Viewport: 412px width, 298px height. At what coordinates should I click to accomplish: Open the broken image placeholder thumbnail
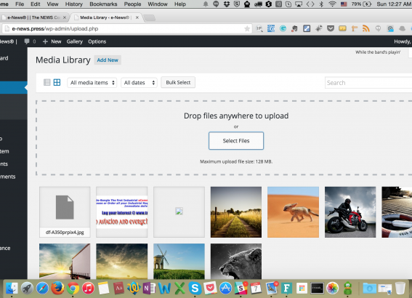179,212
